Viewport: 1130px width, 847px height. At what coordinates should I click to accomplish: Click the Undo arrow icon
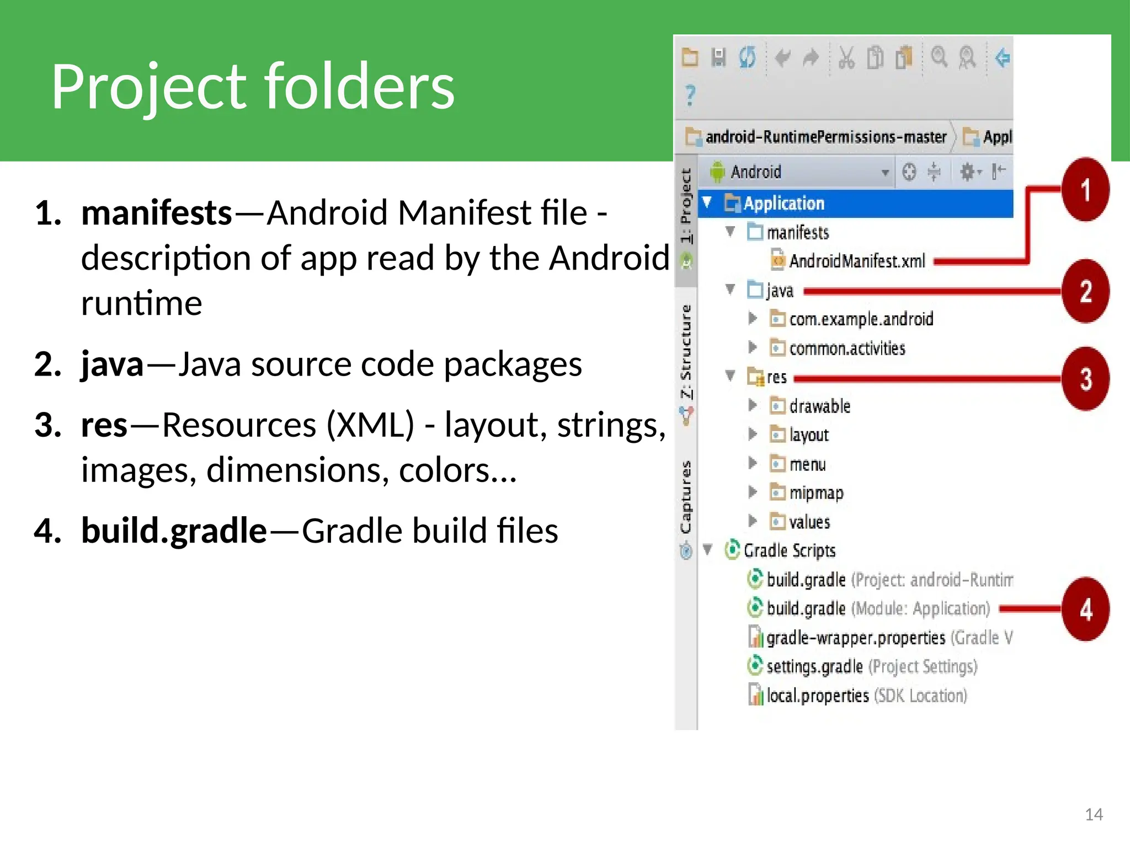pyautogui.click(x=782, y=57)
